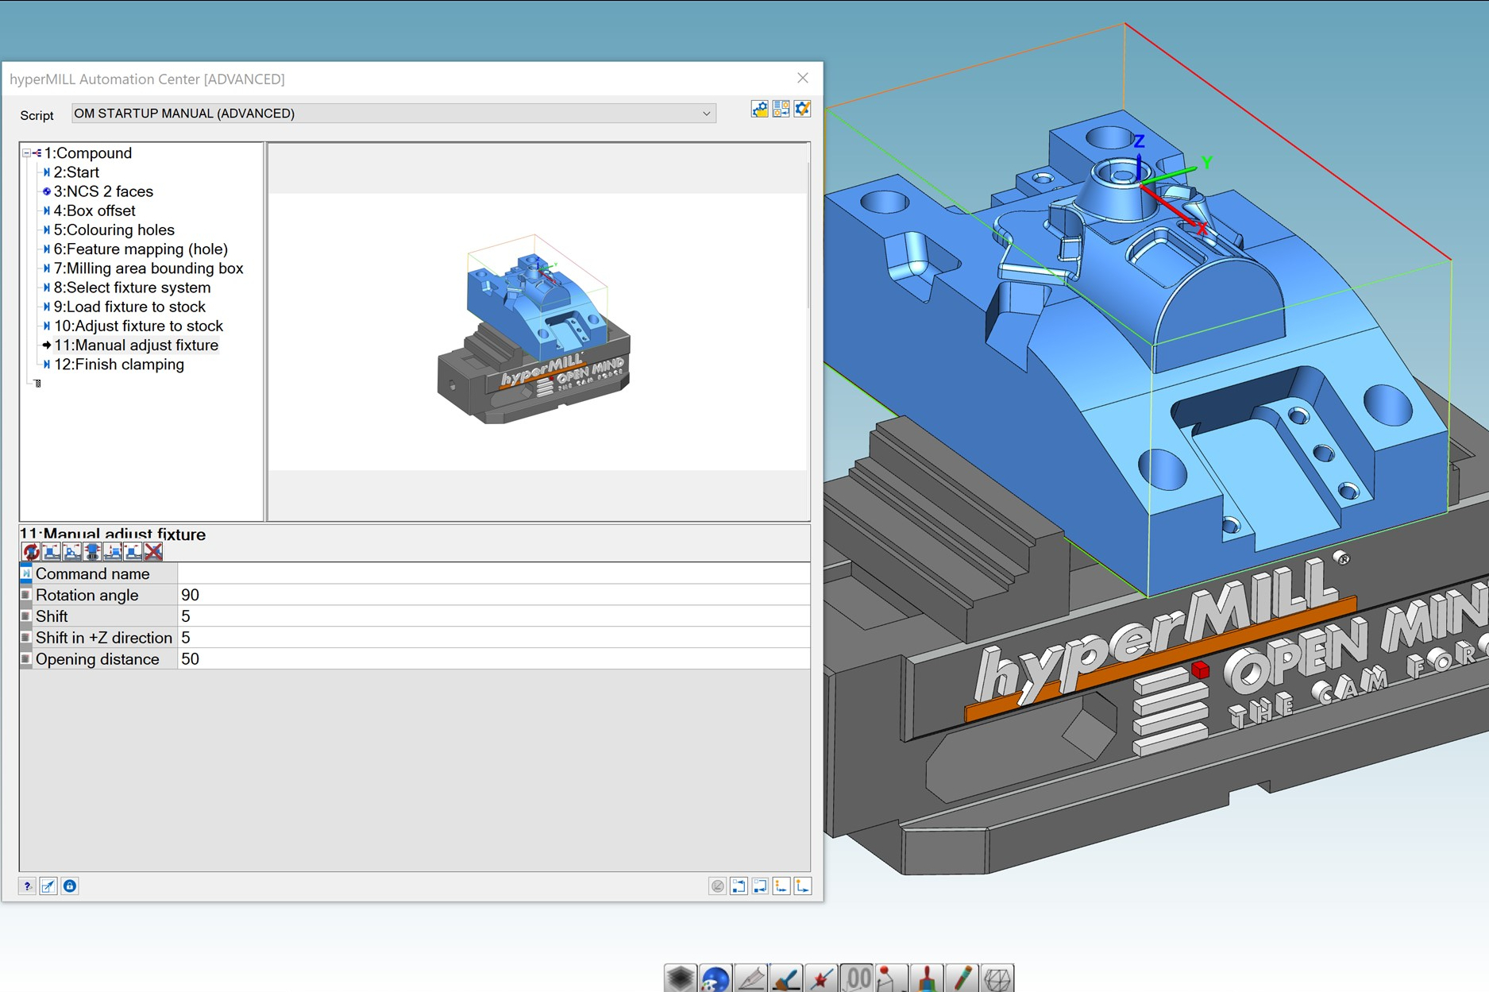Select step 10:Adjust fixture to stock
Viewport: 1489px width, 992px height.
[x=138, y=326]
